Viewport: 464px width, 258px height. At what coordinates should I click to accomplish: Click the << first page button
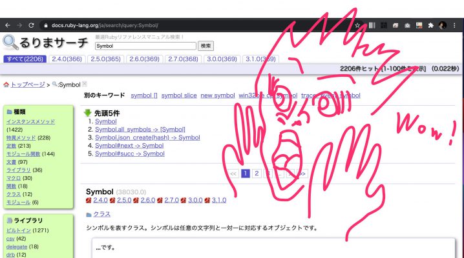(233, 174)
